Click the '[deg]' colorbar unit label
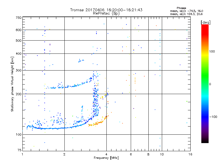224x168 pixels. pyautogui.click(x=206, y=22)
